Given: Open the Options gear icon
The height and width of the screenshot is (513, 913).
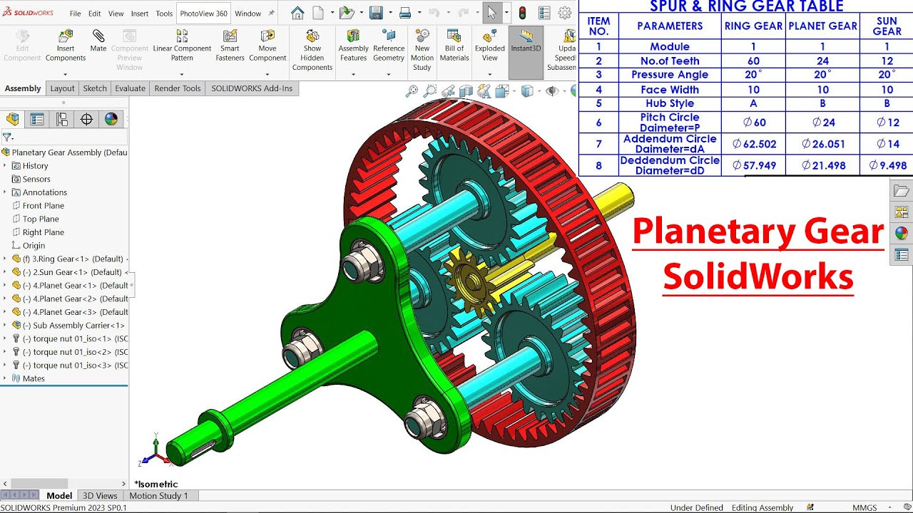Looking at the screenshot, I should (565, 13).
